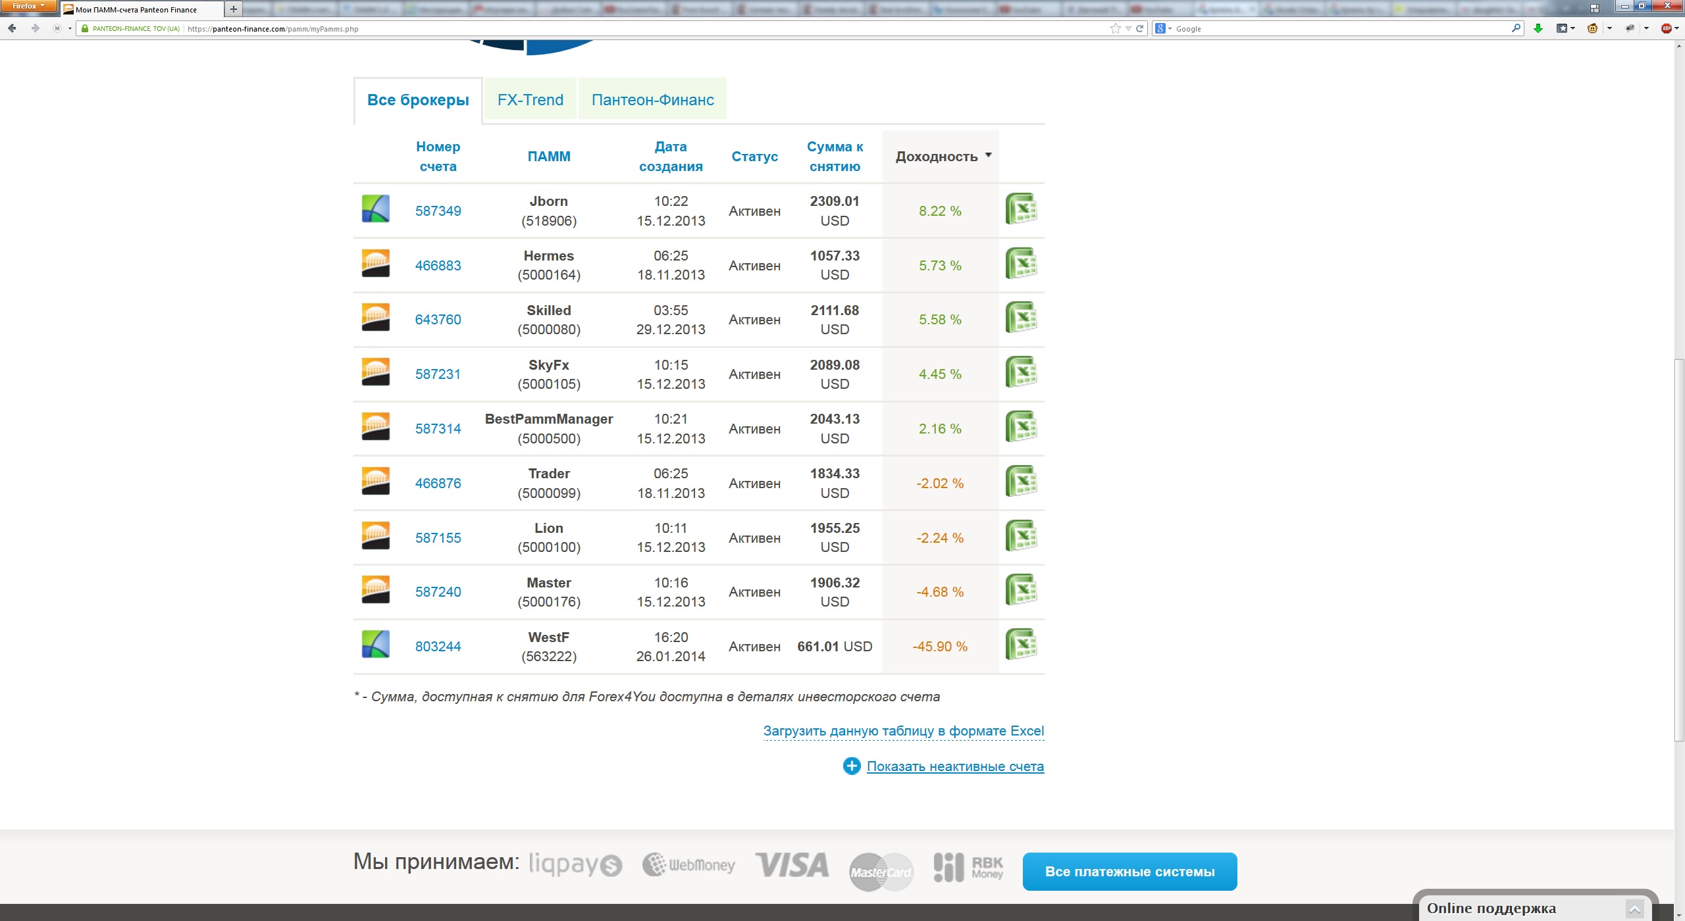Screen dimensions: 1685x921
Task: Sort table by Доходность column arrow
Action: pyautogui.click(x=988, y=156)
